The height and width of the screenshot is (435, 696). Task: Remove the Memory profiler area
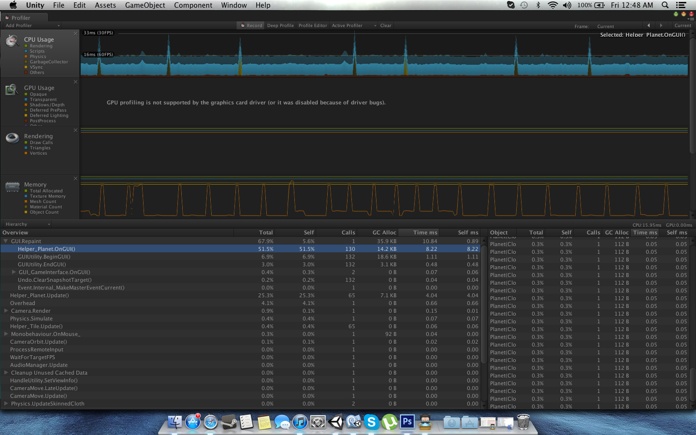point(75,178)
